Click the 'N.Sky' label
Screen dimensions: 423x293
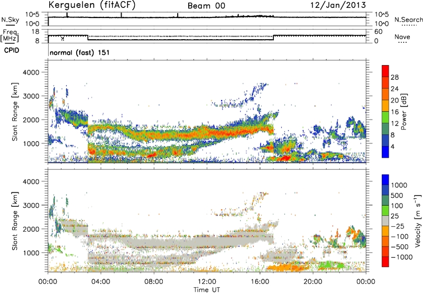(x=10, y=20)
